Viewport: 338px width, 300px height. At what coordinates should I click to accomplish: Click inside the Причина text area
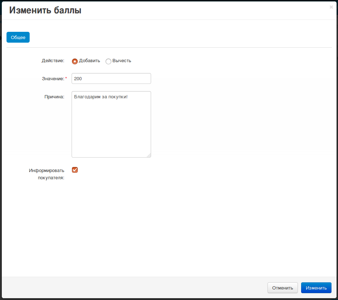coord(111,127)
